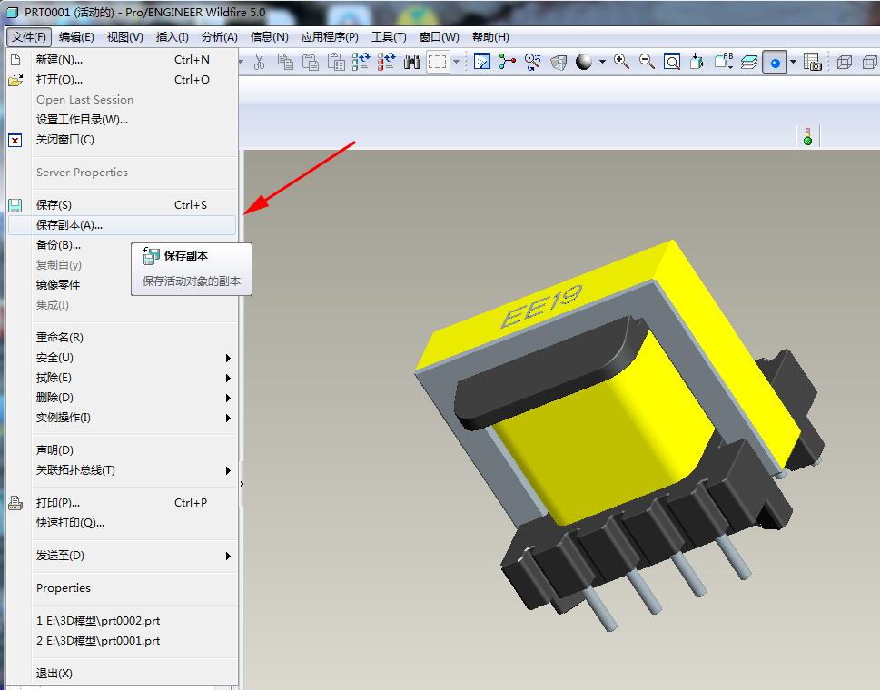Click the Layers stack icon

pyautogui.click(x=748, y=62)
